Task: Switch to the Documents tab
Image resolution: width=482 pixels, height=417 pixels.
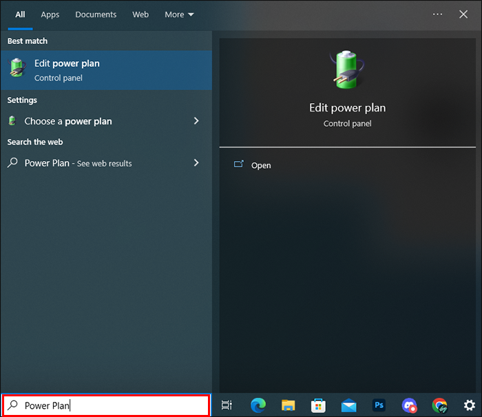Action: point(96,14)
